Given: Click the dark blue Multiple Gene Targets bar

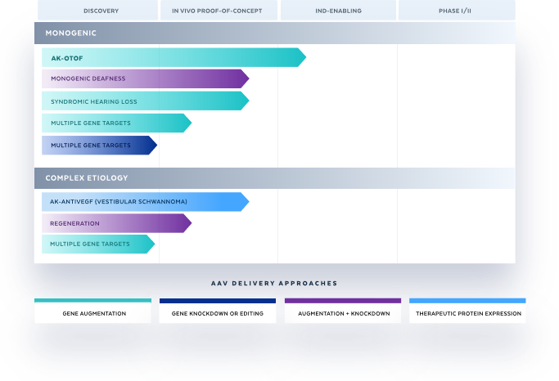Looking at the screenshot, I should tap(99, 146).
